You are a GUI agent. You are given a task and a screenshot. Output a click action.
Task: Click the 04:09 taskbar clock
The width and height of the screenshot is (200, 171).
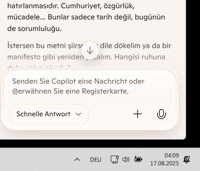[x=172, y=156]
